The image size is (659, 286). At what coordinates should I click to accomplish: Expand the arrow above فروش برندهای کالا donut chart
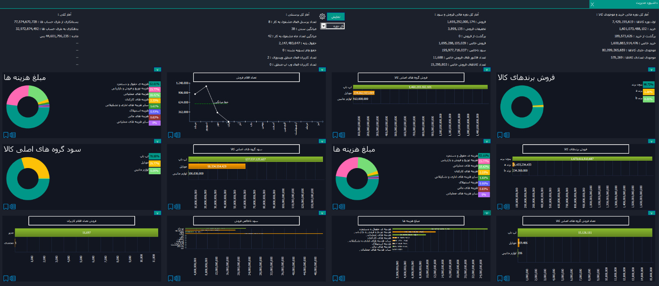pyautogui.click(x=652, y=69)
